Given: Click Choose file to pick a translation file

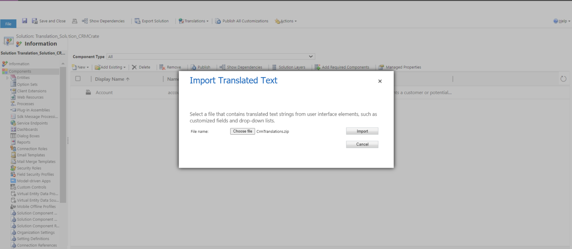Looking at the screenshot, I should [242, 131].
